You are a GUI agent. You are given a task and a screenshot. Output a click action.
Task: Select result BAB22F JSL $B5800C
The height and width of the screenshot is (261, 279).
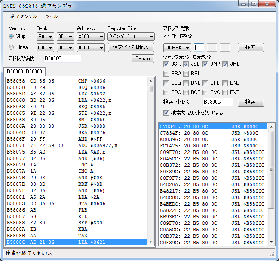coord(213,210)
